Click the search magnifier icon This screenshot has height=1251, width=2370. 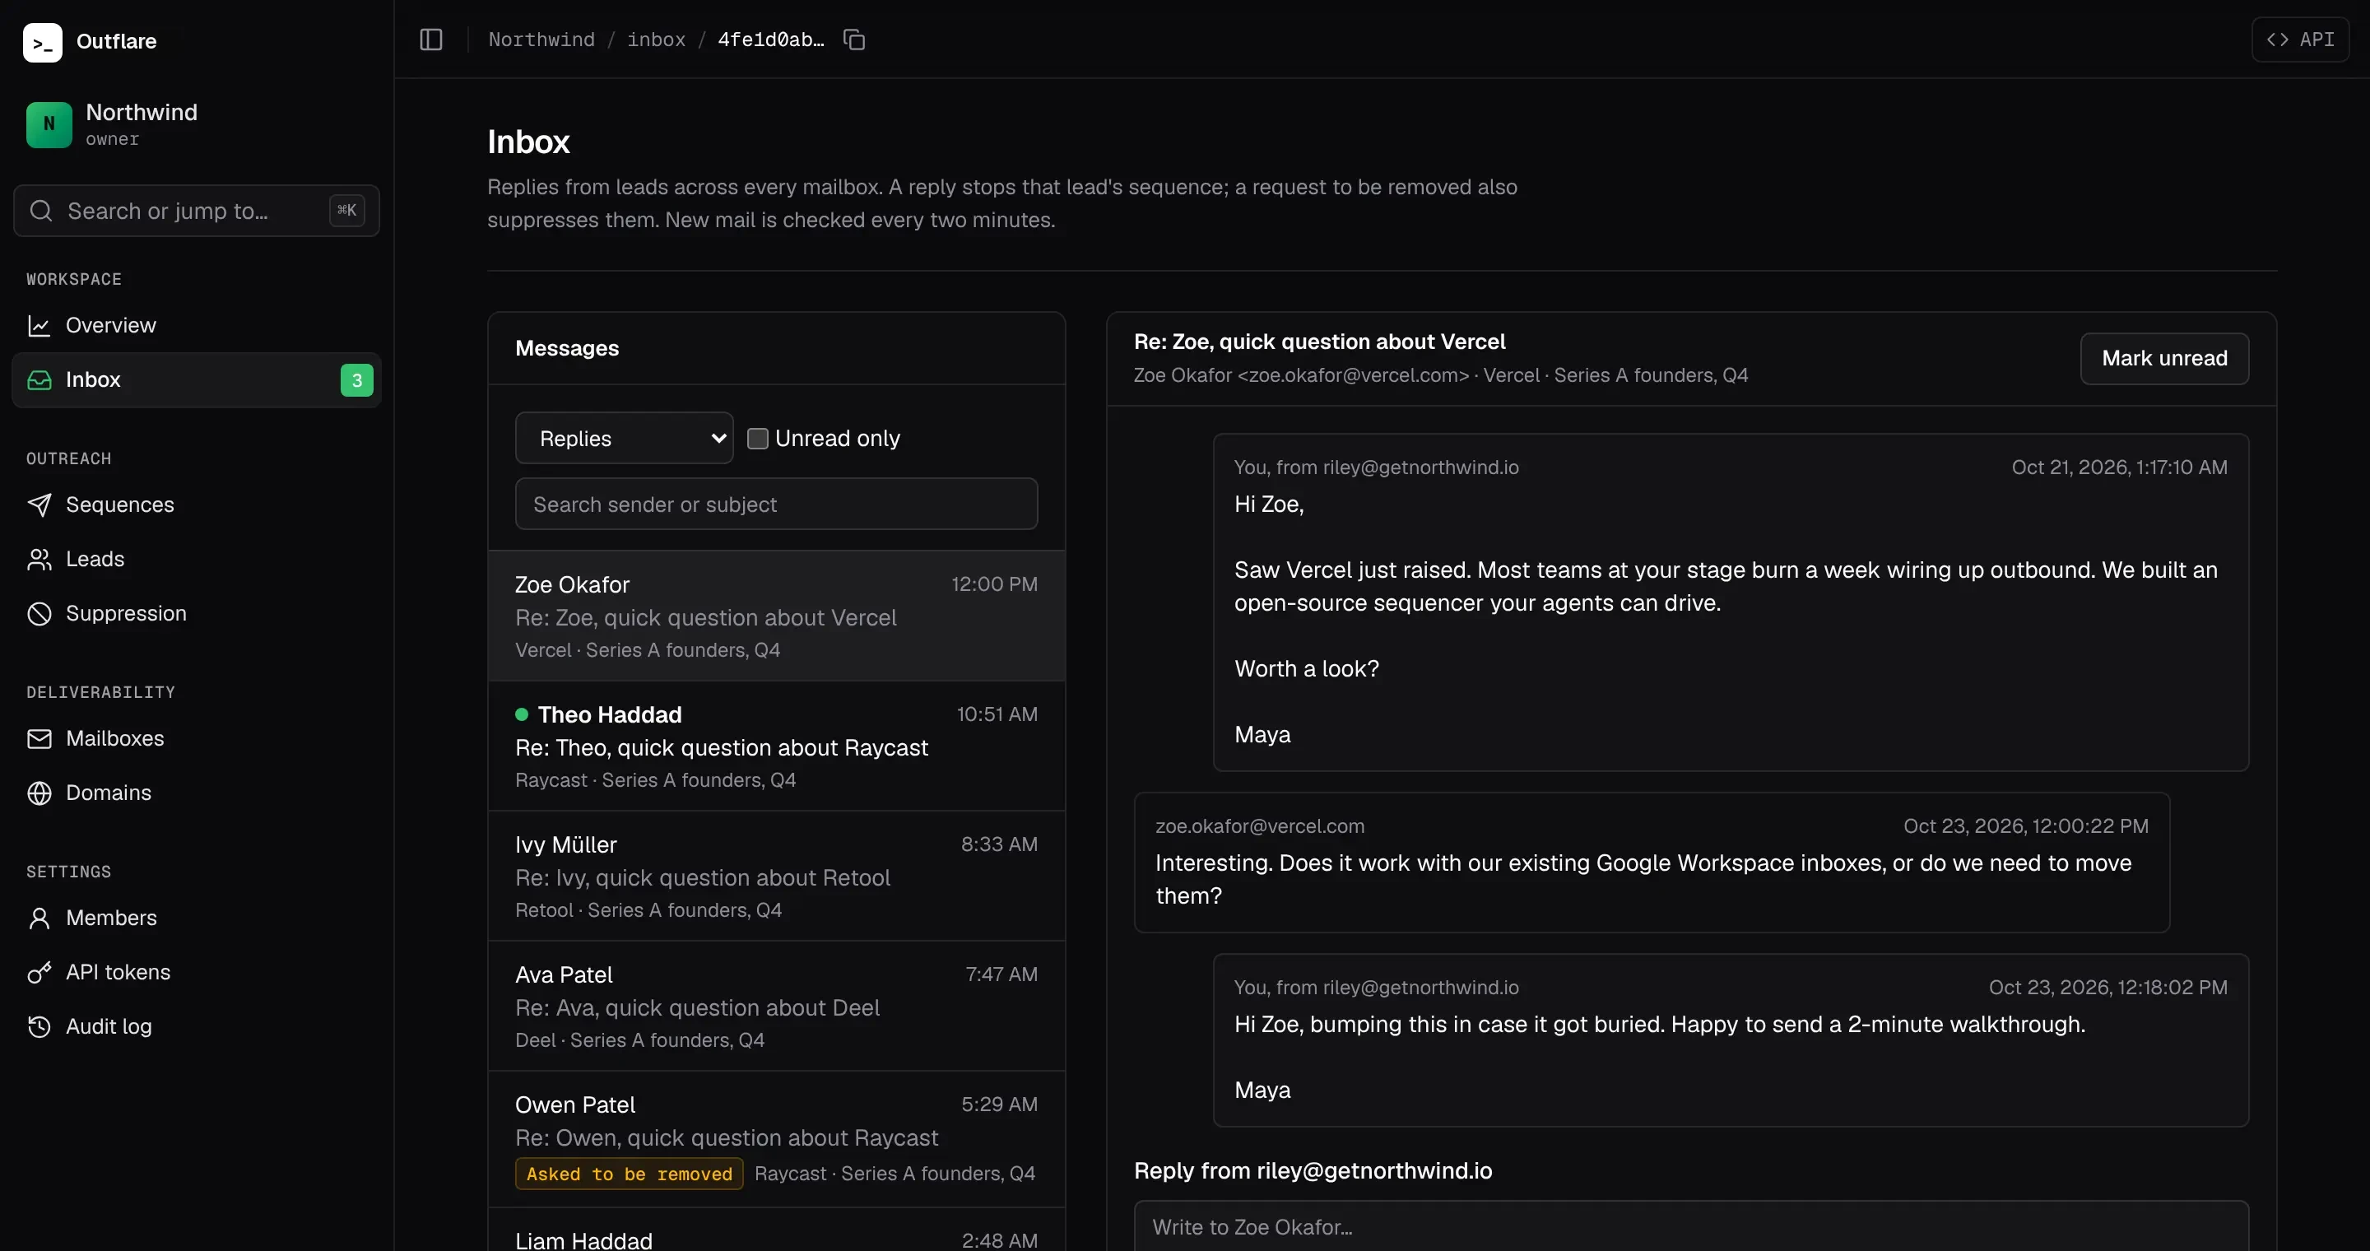point(41,211)
